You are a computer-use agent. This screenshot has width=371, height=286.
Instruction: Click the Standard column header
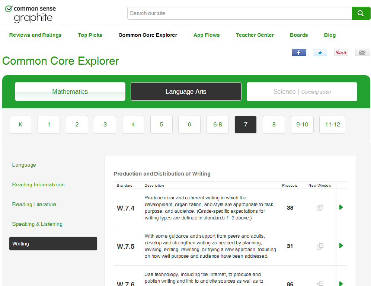coord(124,186)
